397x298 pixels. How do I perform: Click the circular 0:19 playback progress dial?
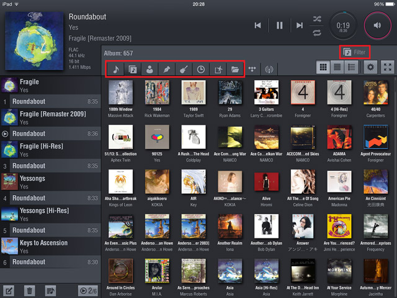(343, 25)
